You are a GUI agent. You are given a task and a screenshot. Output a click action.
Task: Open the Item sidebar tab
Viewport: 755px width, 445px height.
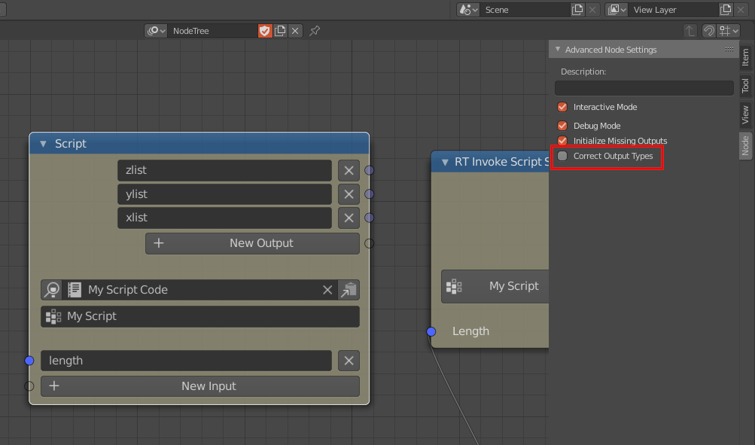click(745, 57)
